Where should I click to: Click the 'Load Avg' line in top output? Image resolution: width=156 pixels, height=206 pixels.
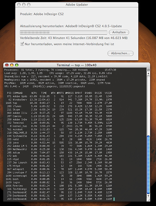pos(58,73)
